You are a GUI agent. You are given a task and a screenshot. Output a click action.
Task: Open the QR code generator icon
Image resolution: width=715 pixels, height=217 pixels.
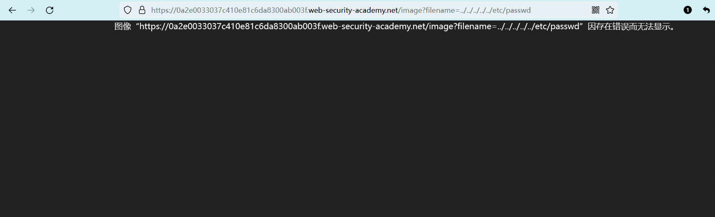point(595,10)
